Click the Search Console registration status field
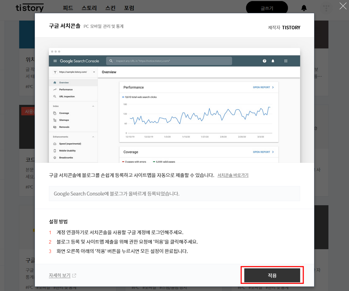 174,194
